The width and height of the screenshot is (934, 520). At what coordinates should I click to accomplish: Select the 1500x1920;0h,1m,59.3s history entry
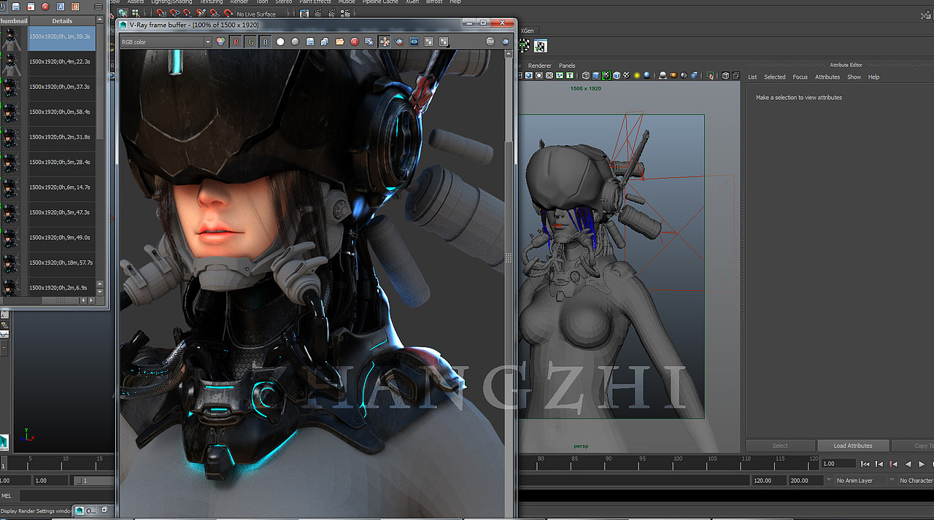pyautogui.click(x=62, y=36)
